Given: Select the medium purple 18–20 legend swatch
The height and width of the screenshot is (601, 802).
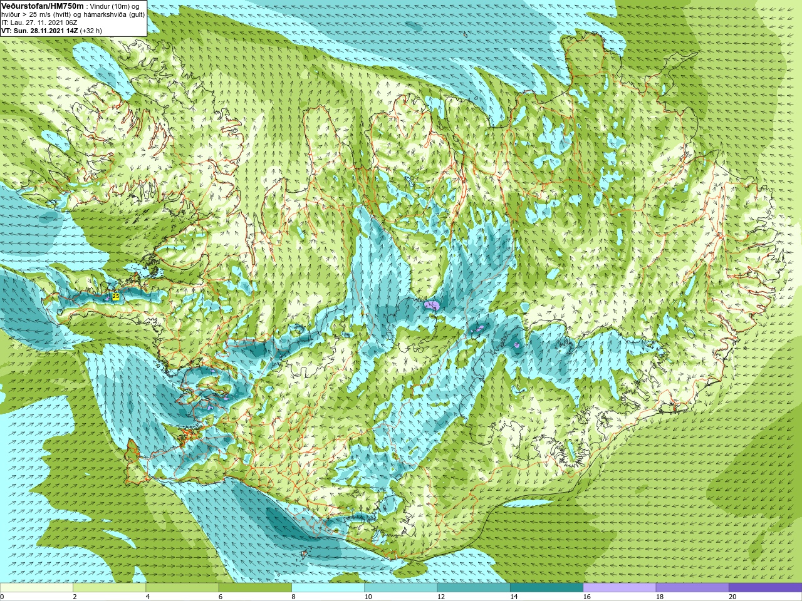Looking at the screenshot, I should click(692, 588).
